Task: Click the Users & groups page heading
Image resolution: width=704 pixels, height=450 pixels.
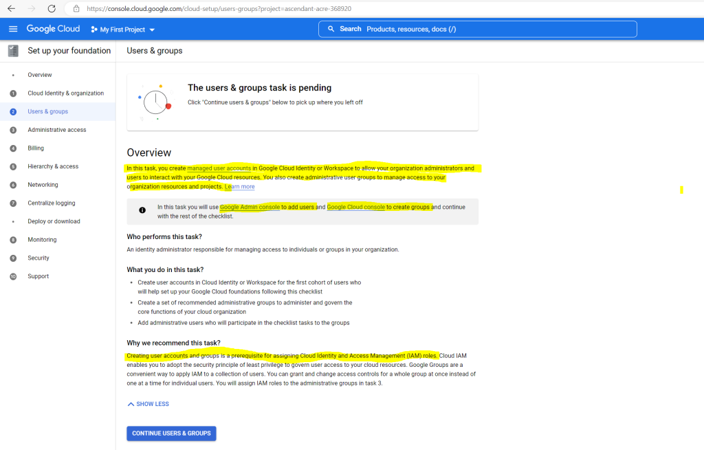Action: (155, 51)
